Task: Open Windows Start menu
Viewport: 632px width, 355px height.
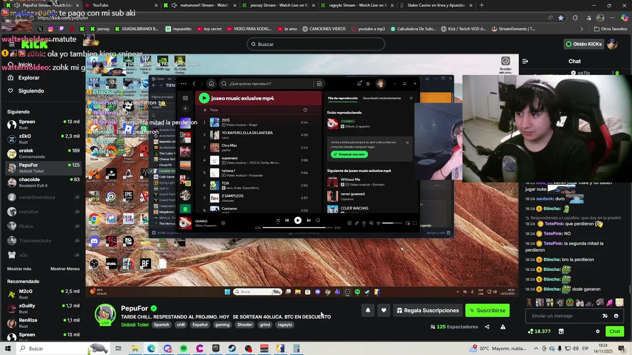Action: 7,349
